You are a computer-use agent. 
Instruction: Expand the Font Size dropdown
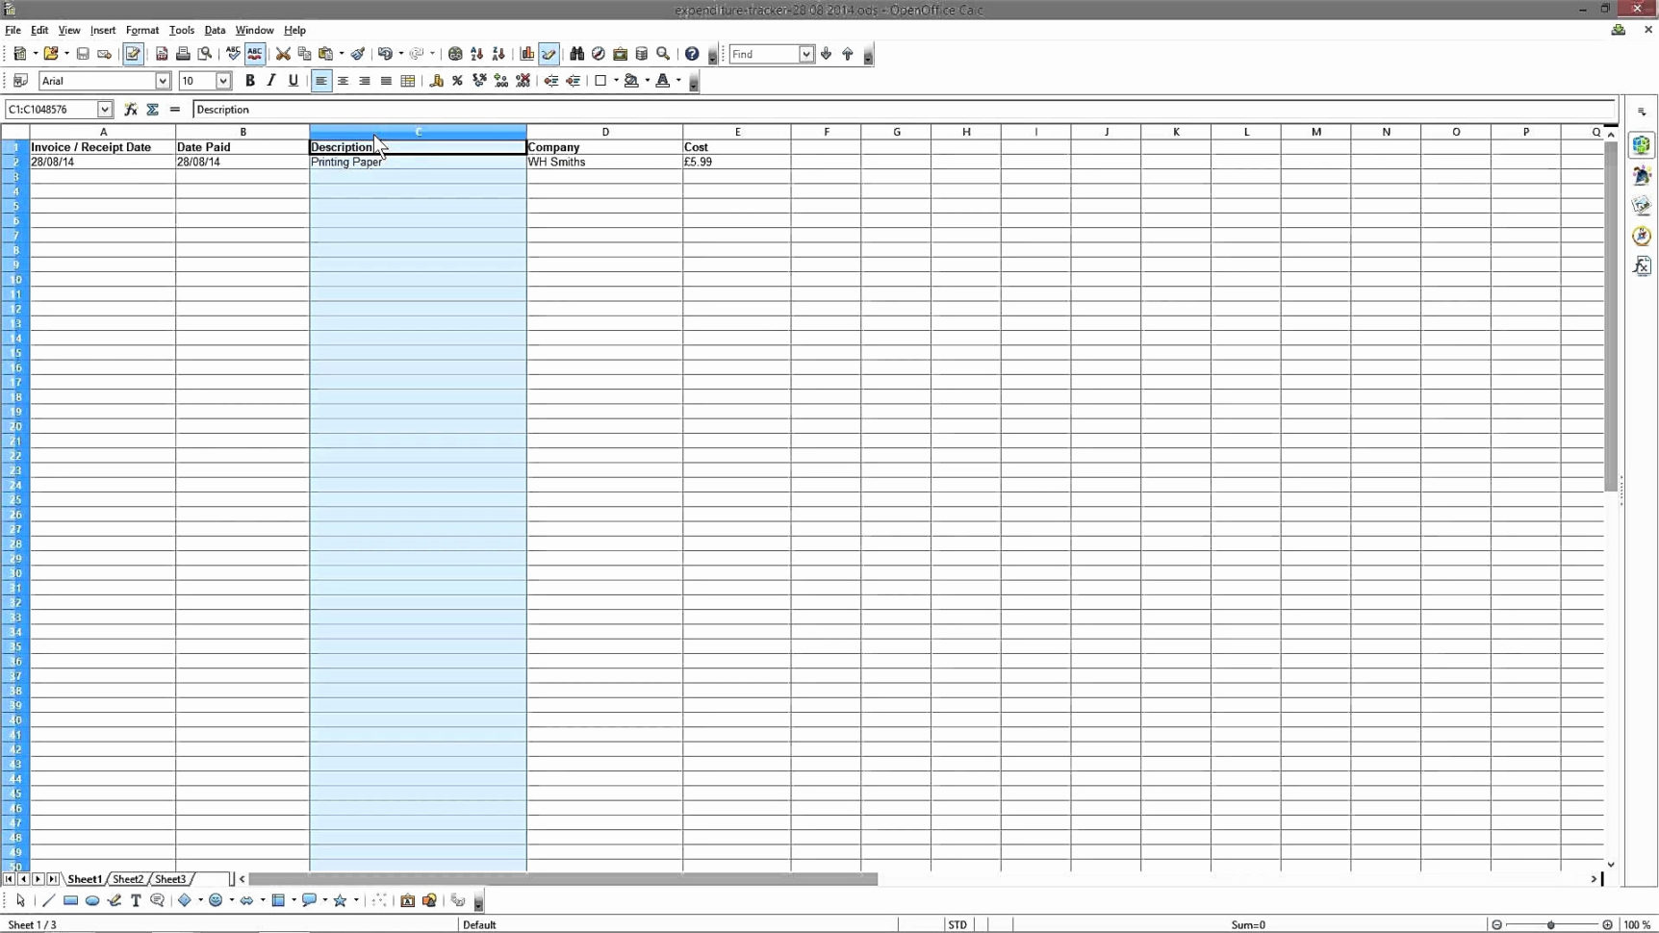pos(223,81)
